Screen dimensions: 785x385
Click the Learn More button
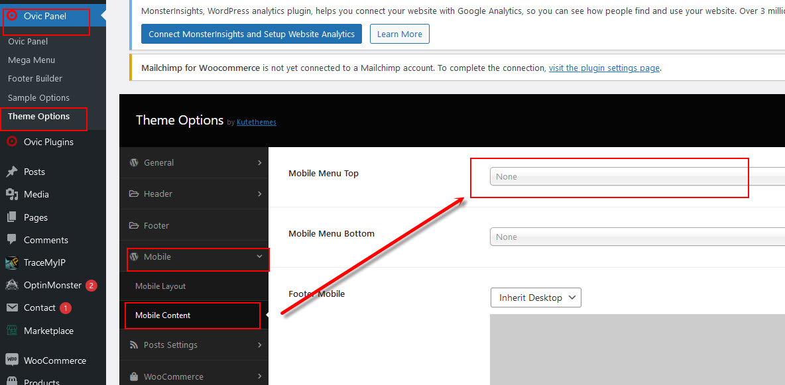pos(400,34)
